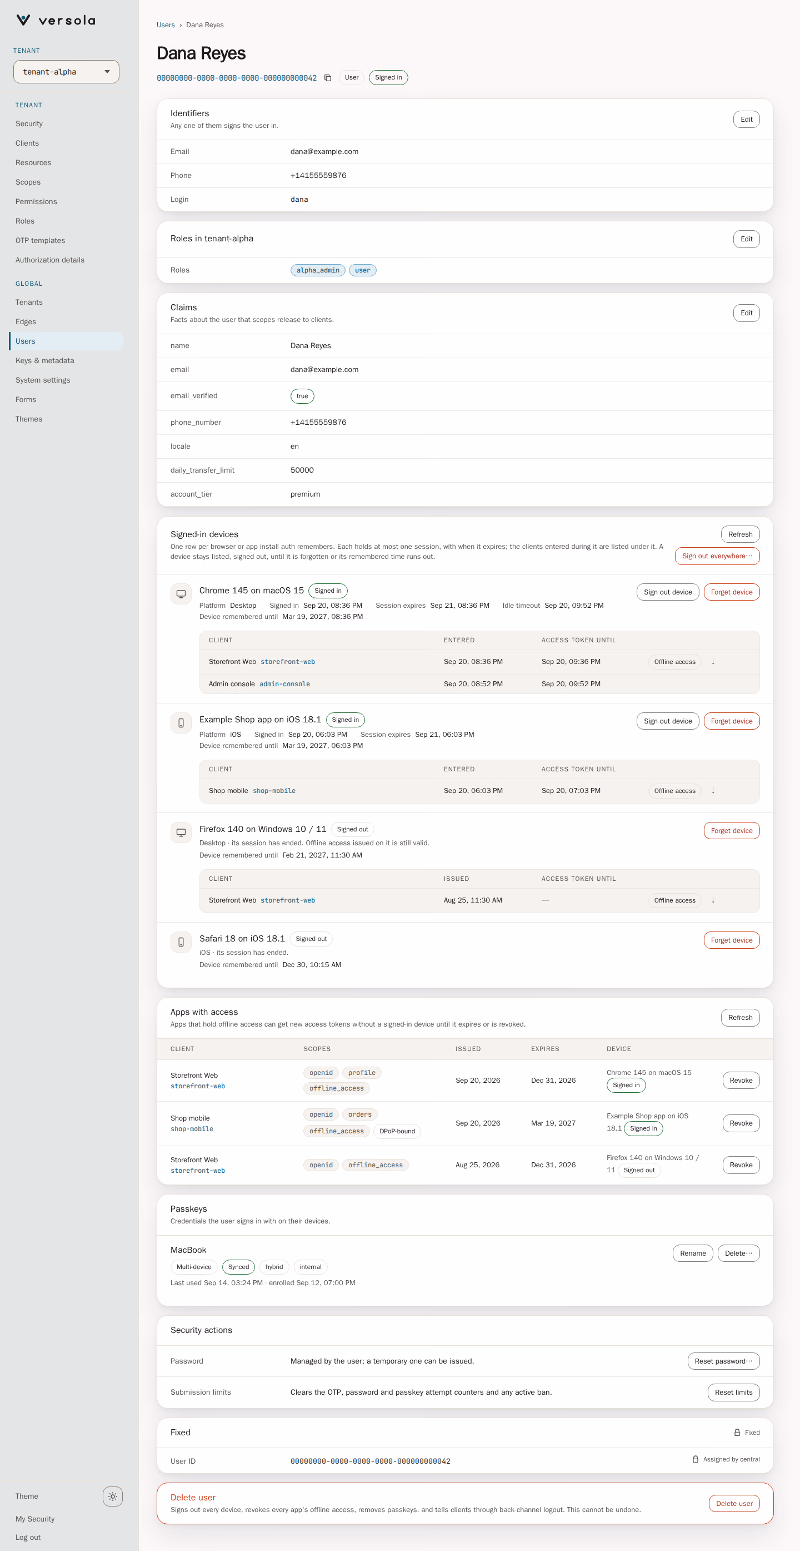Revoke Shop mobile app access

click(741, 1123)
